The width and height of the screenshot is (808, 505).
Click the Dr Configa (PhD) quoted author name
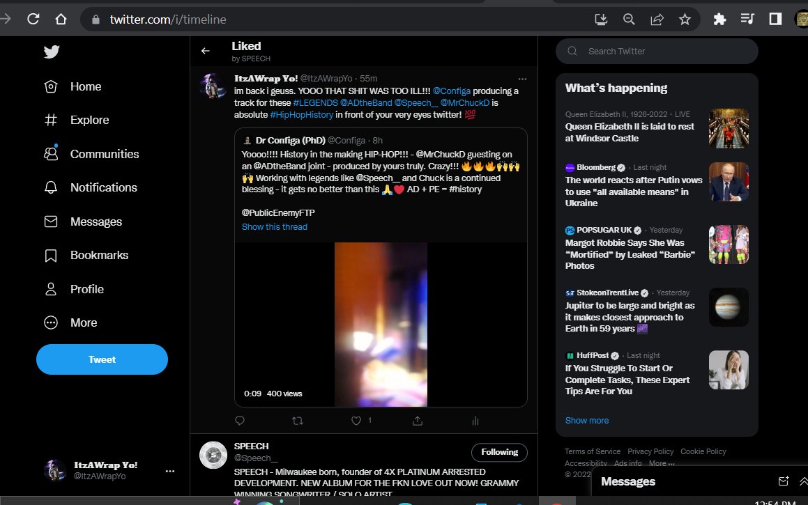point(291,141)
